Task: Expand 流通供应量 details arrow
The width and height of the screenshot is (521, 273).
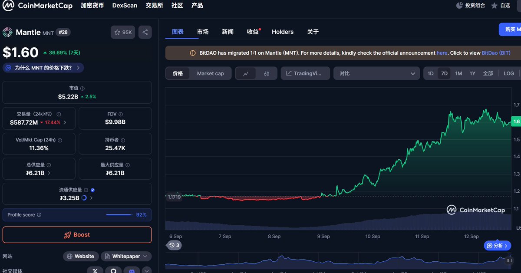Action: 91,198
